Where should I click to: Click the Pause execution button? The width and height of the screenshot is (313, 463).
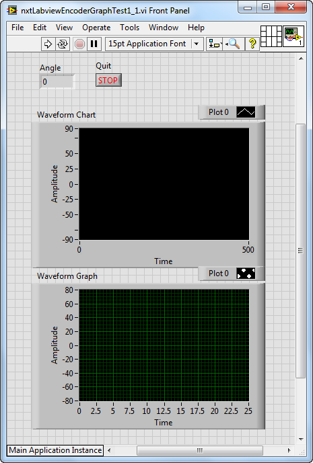(94, 44)
